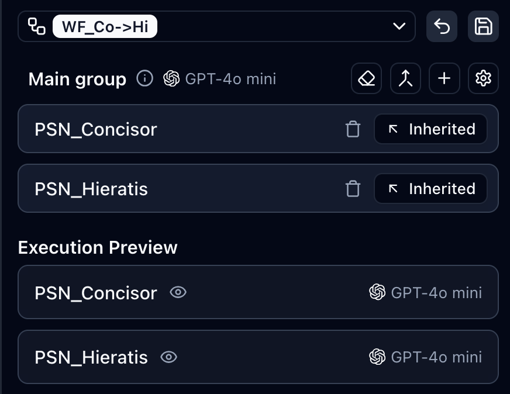Expand the workflow selector chevron
The image size is (510, 394).
(399, 27)
